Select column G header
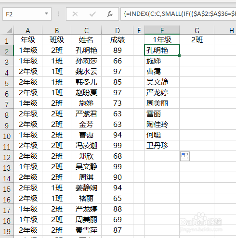This screenshot has height=238, width=236. click(197, 30)
